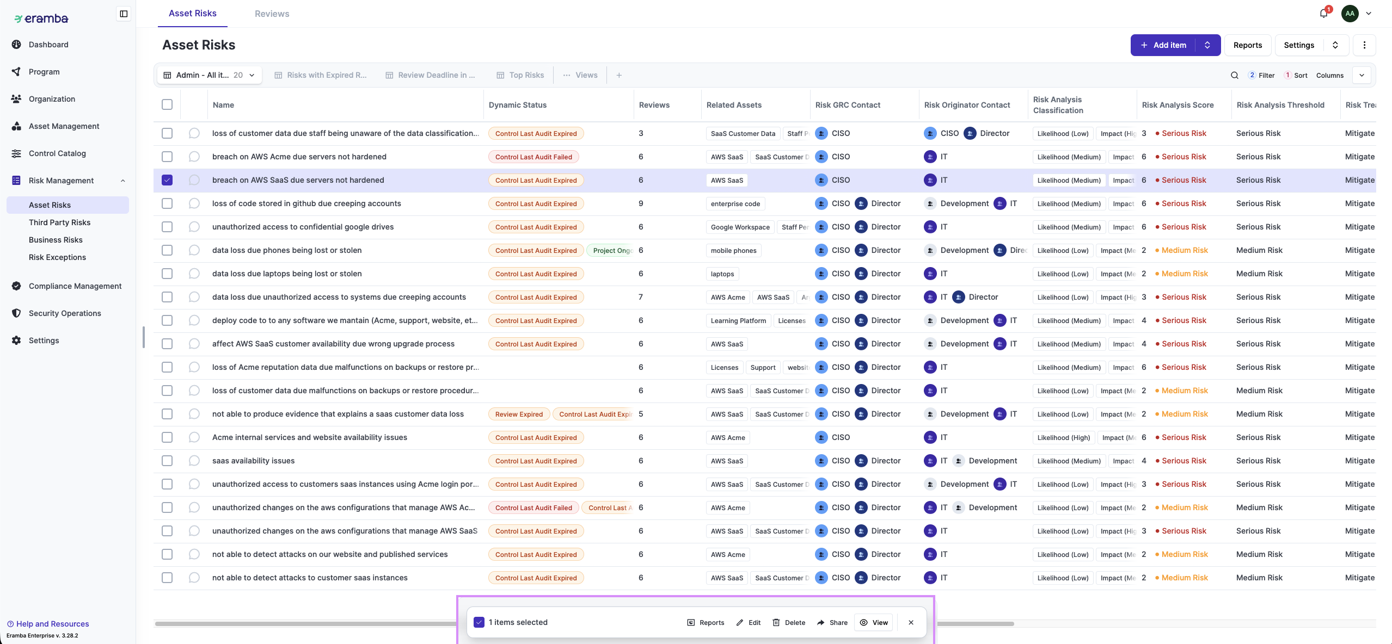Image resolution: width=1392 pixels, height=644 pixels.
Task: Switch to the Reviews tab
Action: tap(272, 14)
